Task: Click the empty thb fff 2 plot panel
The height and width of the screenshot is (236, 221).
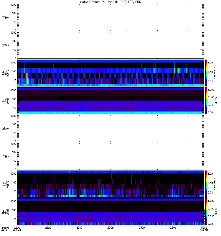Action: (111, 45)
